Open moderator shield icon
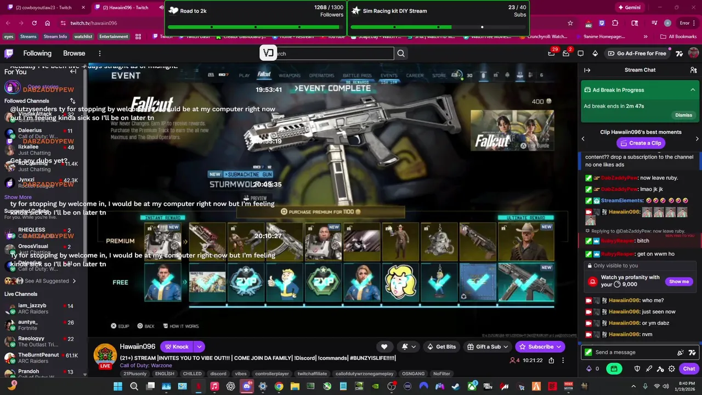702x395 pixels. 637,369
